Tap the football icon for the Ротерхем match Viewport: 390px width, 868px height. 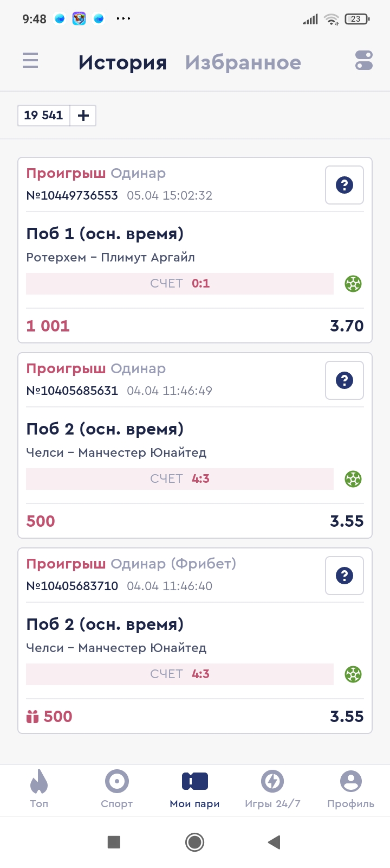click(353, 284)
